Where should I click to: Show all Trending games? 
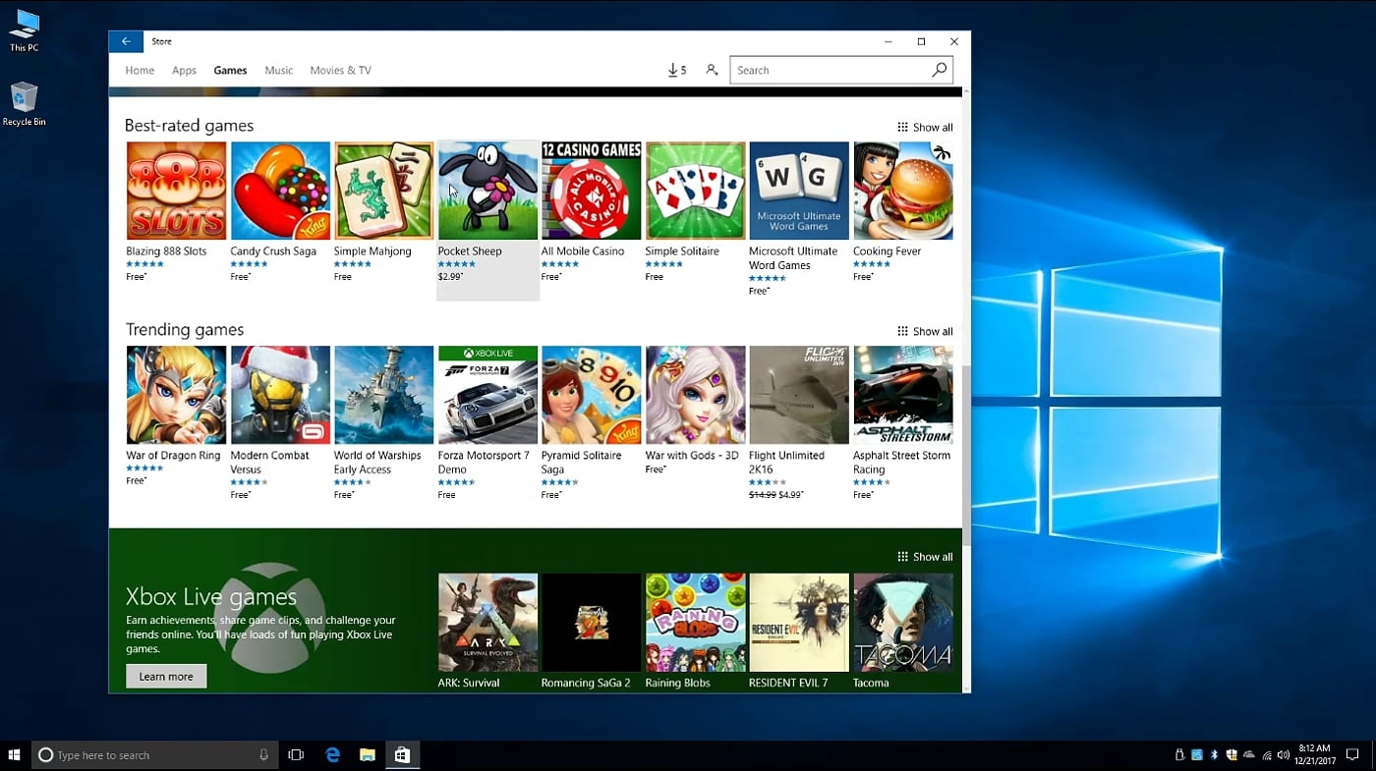tap(925, 332)
